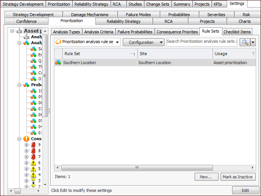Click the red icon for consequence 8
The image size is (261, 196).
[x=33, y=151]
